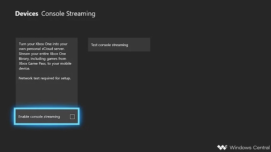271x152 pixels.
Task: Click the xCloud server description paragraph
Action: click(44, 57)
